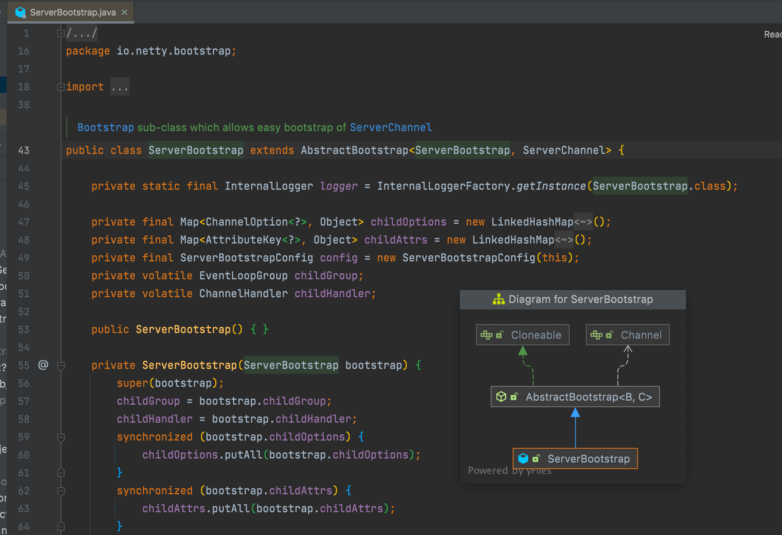Expand the folded import block
The image size is (782, 535).
[61, 87]
